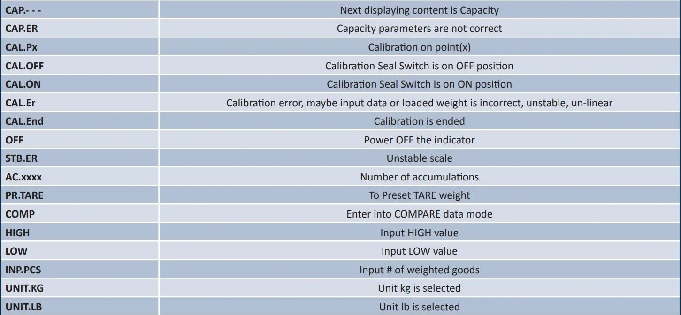Select the LOW code label
681x315 pixels.
pyautogui.click(x=16, y=251)
